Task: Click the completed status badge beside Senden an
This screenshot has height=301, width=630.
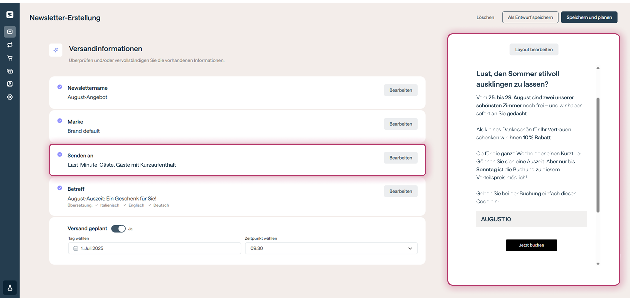Action: point(60,154)
